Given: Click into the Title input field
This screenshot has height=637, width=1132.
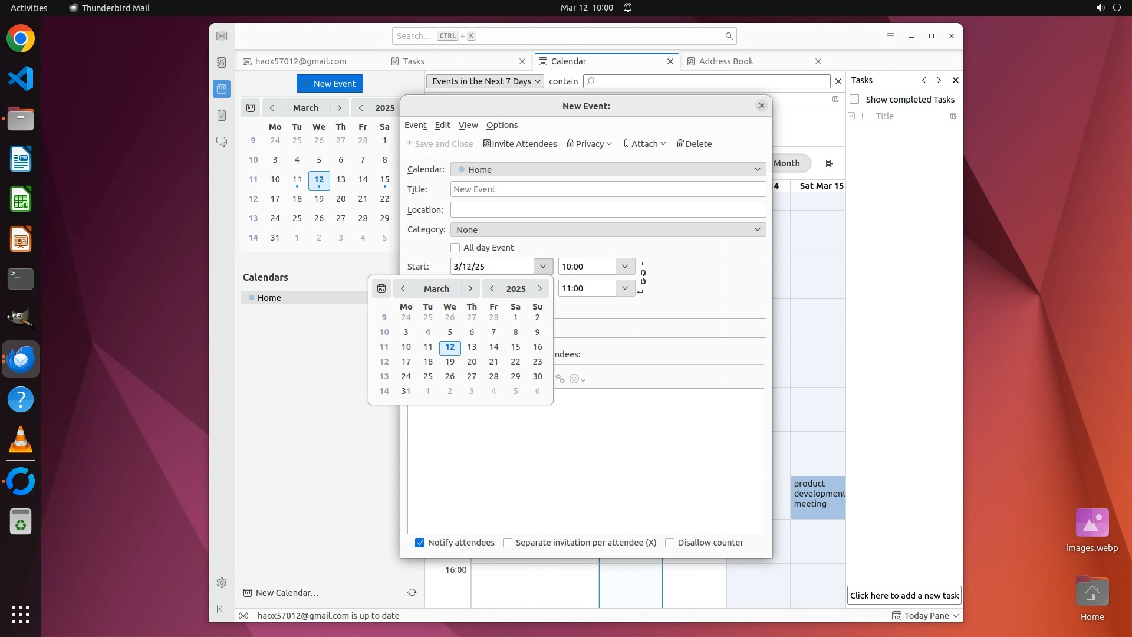Looking at the screenshot, I should click(608, 189).
